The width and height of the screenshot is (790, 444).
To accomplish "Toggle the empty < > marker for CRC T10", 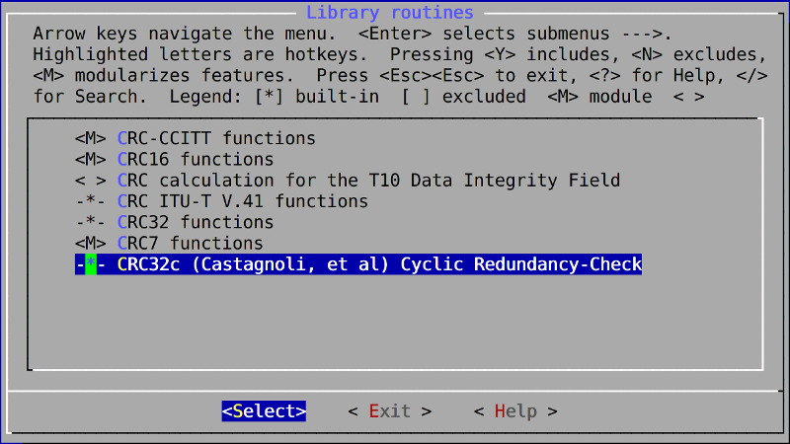I will (91, 181).
